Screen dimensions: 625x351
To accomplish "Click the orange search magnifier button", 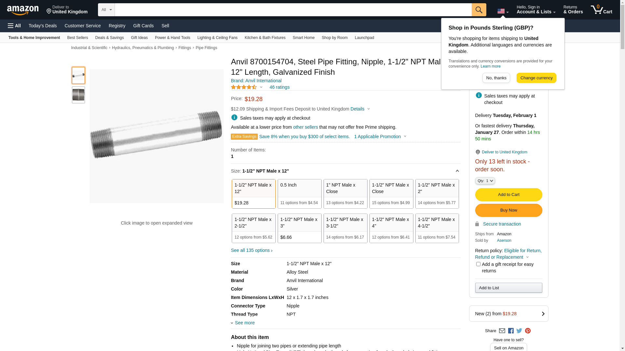I will coord(479,10).
